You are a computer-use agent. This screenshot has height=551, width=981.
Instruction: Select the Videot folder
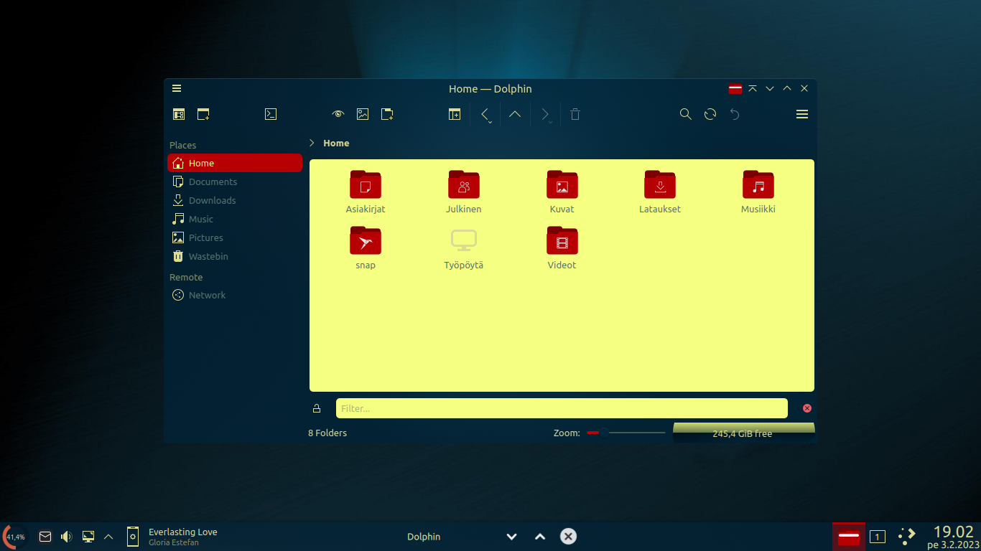pos(562,248)
